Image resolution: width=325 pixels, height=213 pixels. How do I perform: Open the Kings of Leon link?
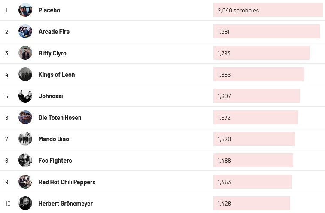[57, 75]
